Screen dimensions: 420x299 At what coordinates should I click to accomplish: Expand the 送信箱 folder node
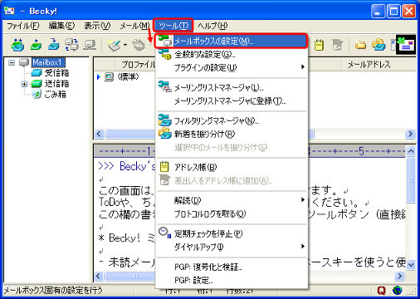[x=24, y=84]
